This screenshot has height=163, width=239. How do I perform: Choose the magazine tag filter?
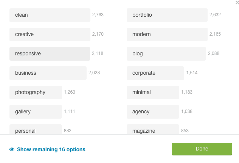click(x=153, y=129)
